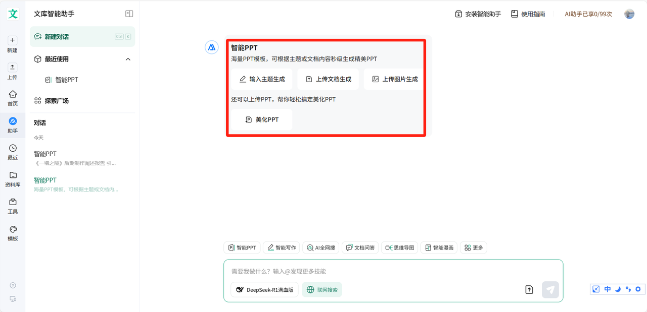
Task: Click the IME punctuation icon
Action: pyautogui.click(x=628, y=289)
